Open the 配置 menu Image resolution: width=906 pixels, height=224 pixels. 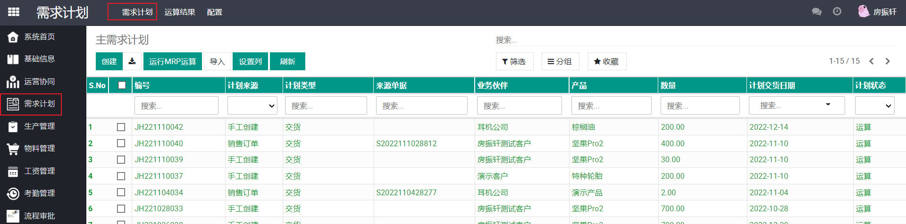coord(214,12)
